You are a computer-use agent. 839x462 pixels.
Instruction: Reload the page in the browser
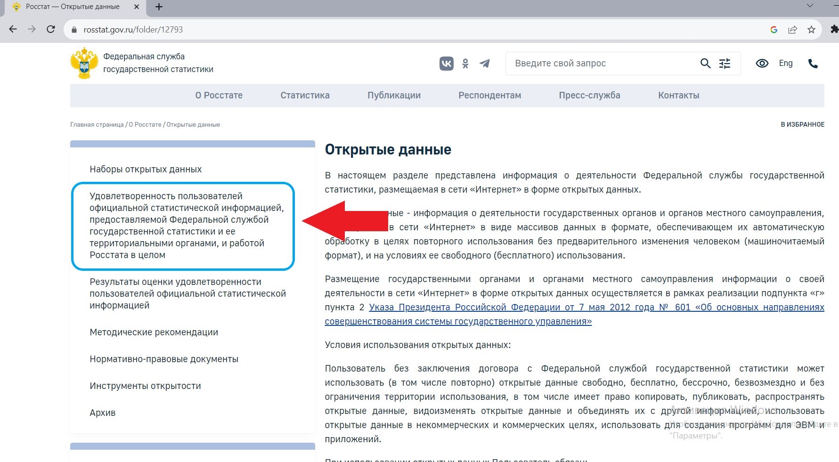click(51, 29)
